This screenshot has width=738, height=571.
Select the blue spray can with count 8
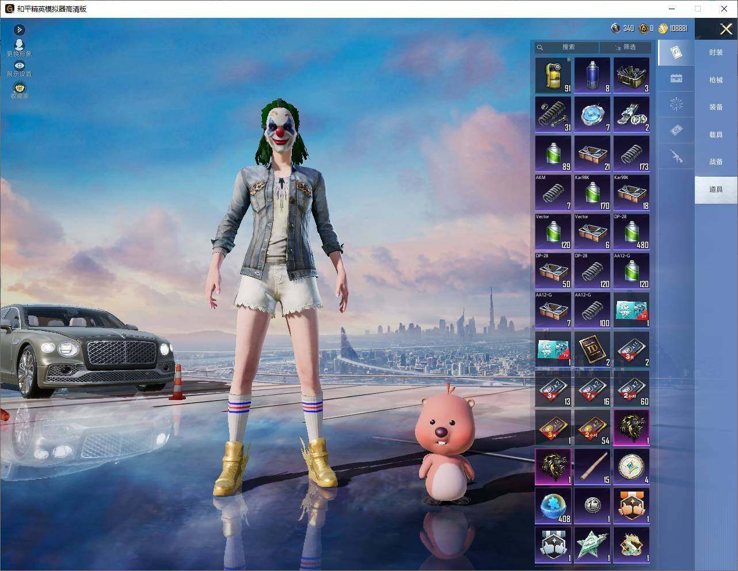592,75
